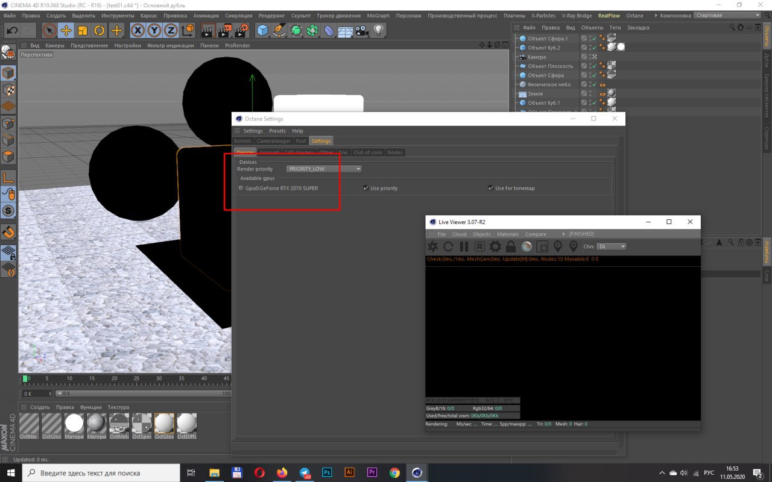772x482 pixels.
Task: Click the Octane render start icon in Live Viewer
Action: click(432, 246)
